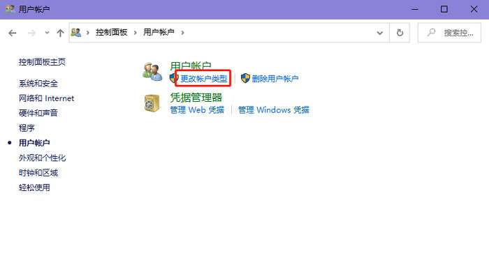
Task: Open 网络和 Internet category
Action: coord(47,98)
